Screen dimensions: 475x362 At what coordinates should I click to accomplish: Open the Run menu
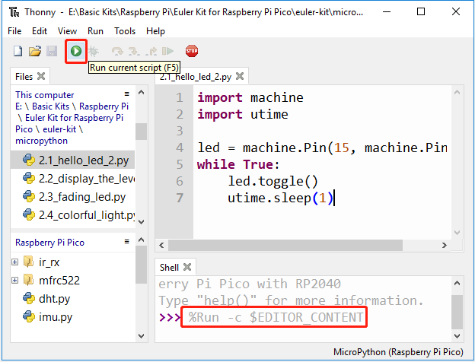coord(95,31)
